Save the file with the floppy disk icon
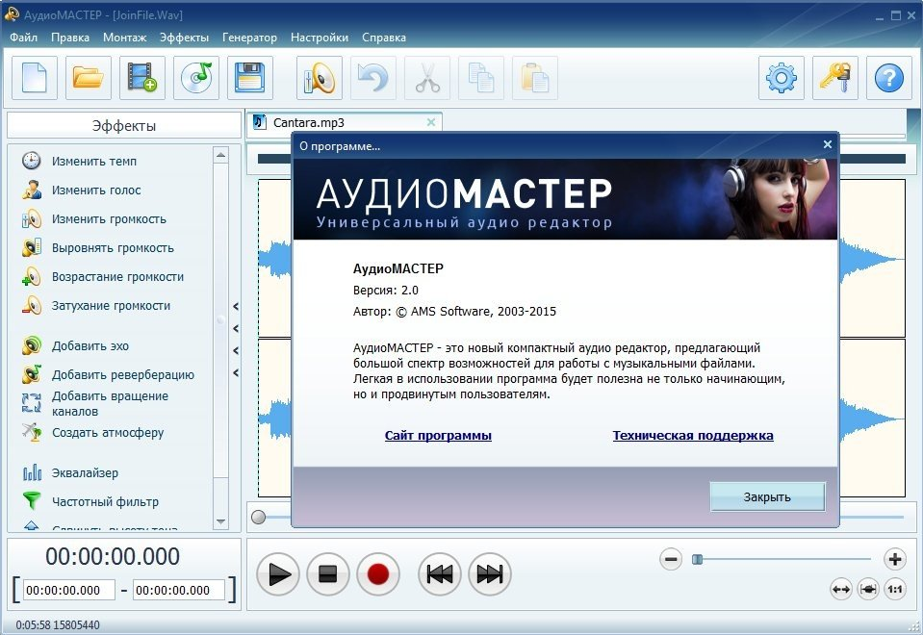Viewport: 923px width, 635px height. (250, 78)
